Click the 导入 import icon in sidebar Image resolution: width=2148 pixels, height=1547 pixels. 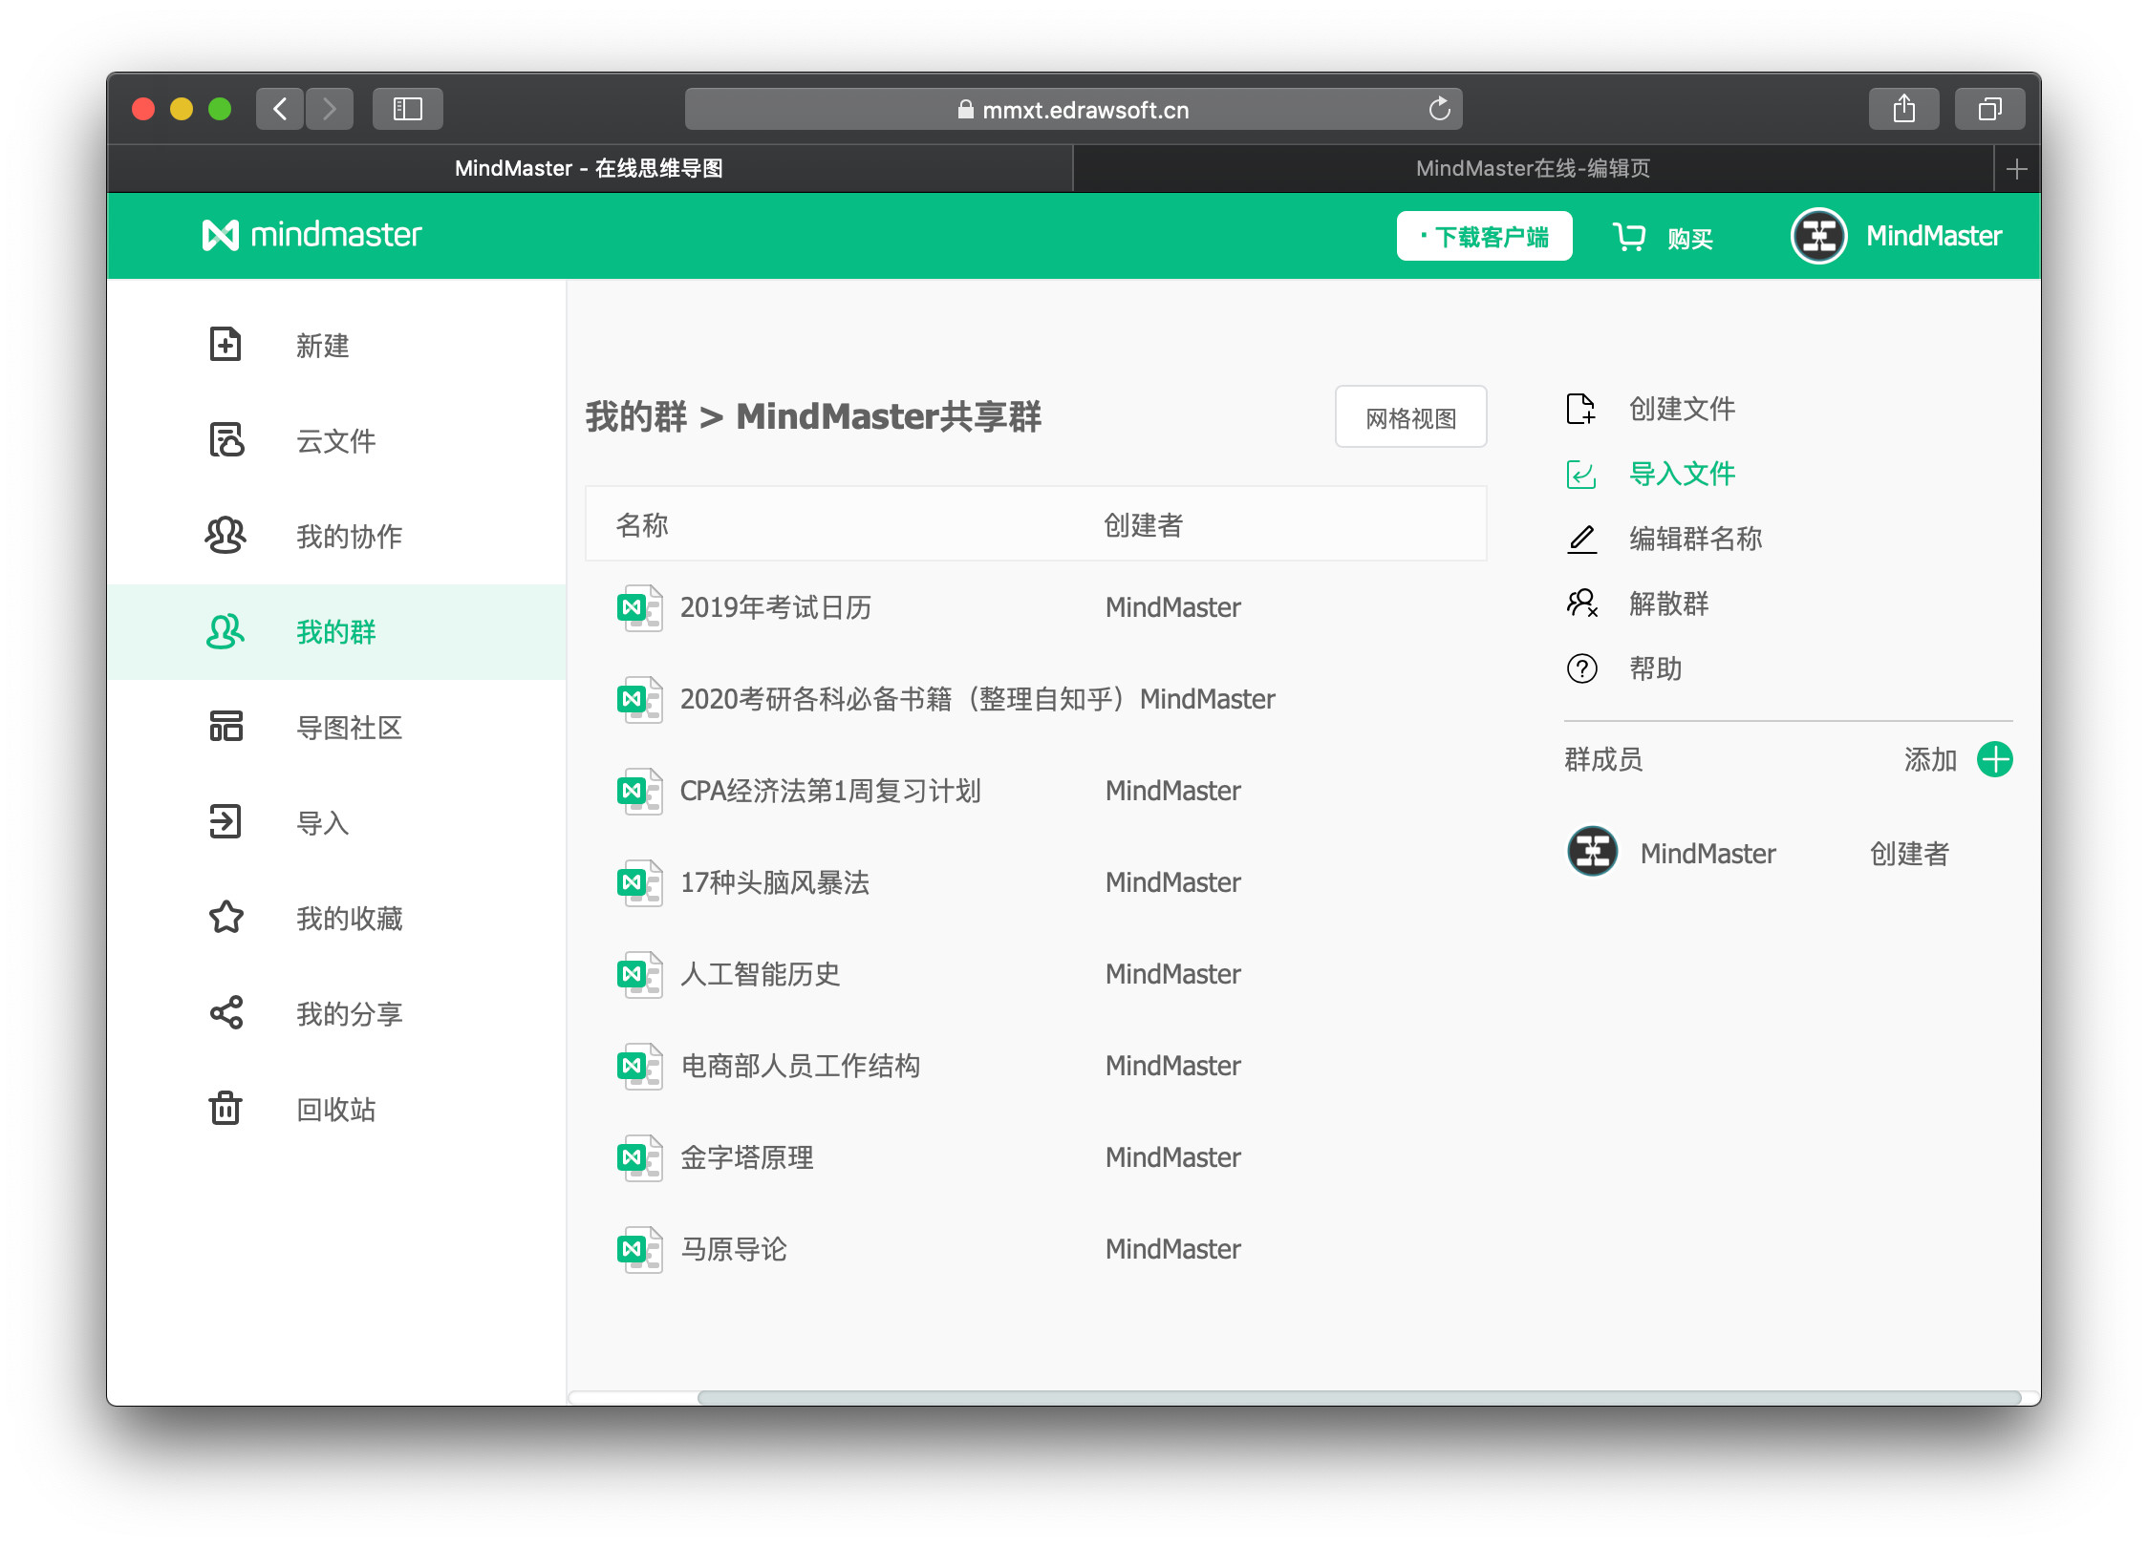pos(226,821)
